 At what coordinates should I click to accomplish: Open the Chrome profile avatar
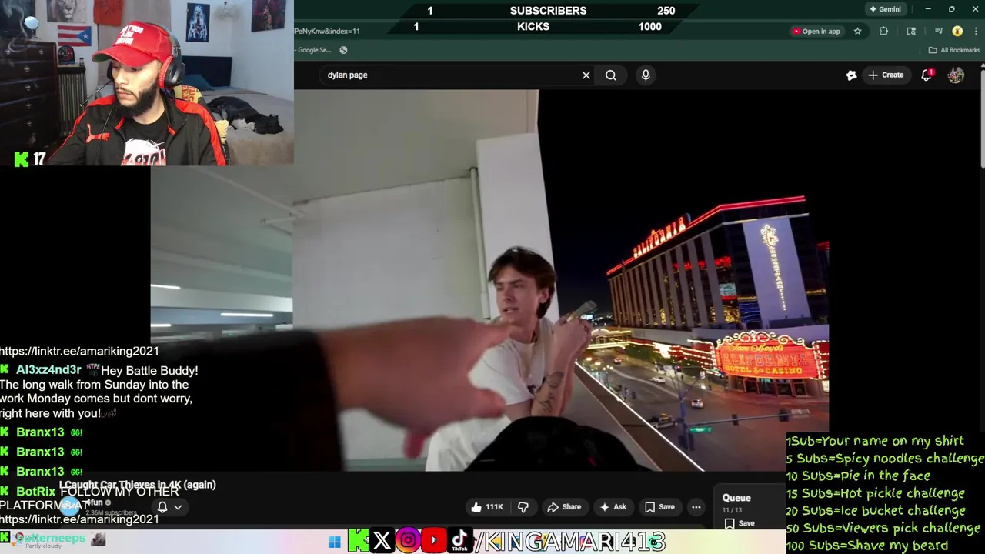(957, 32)
